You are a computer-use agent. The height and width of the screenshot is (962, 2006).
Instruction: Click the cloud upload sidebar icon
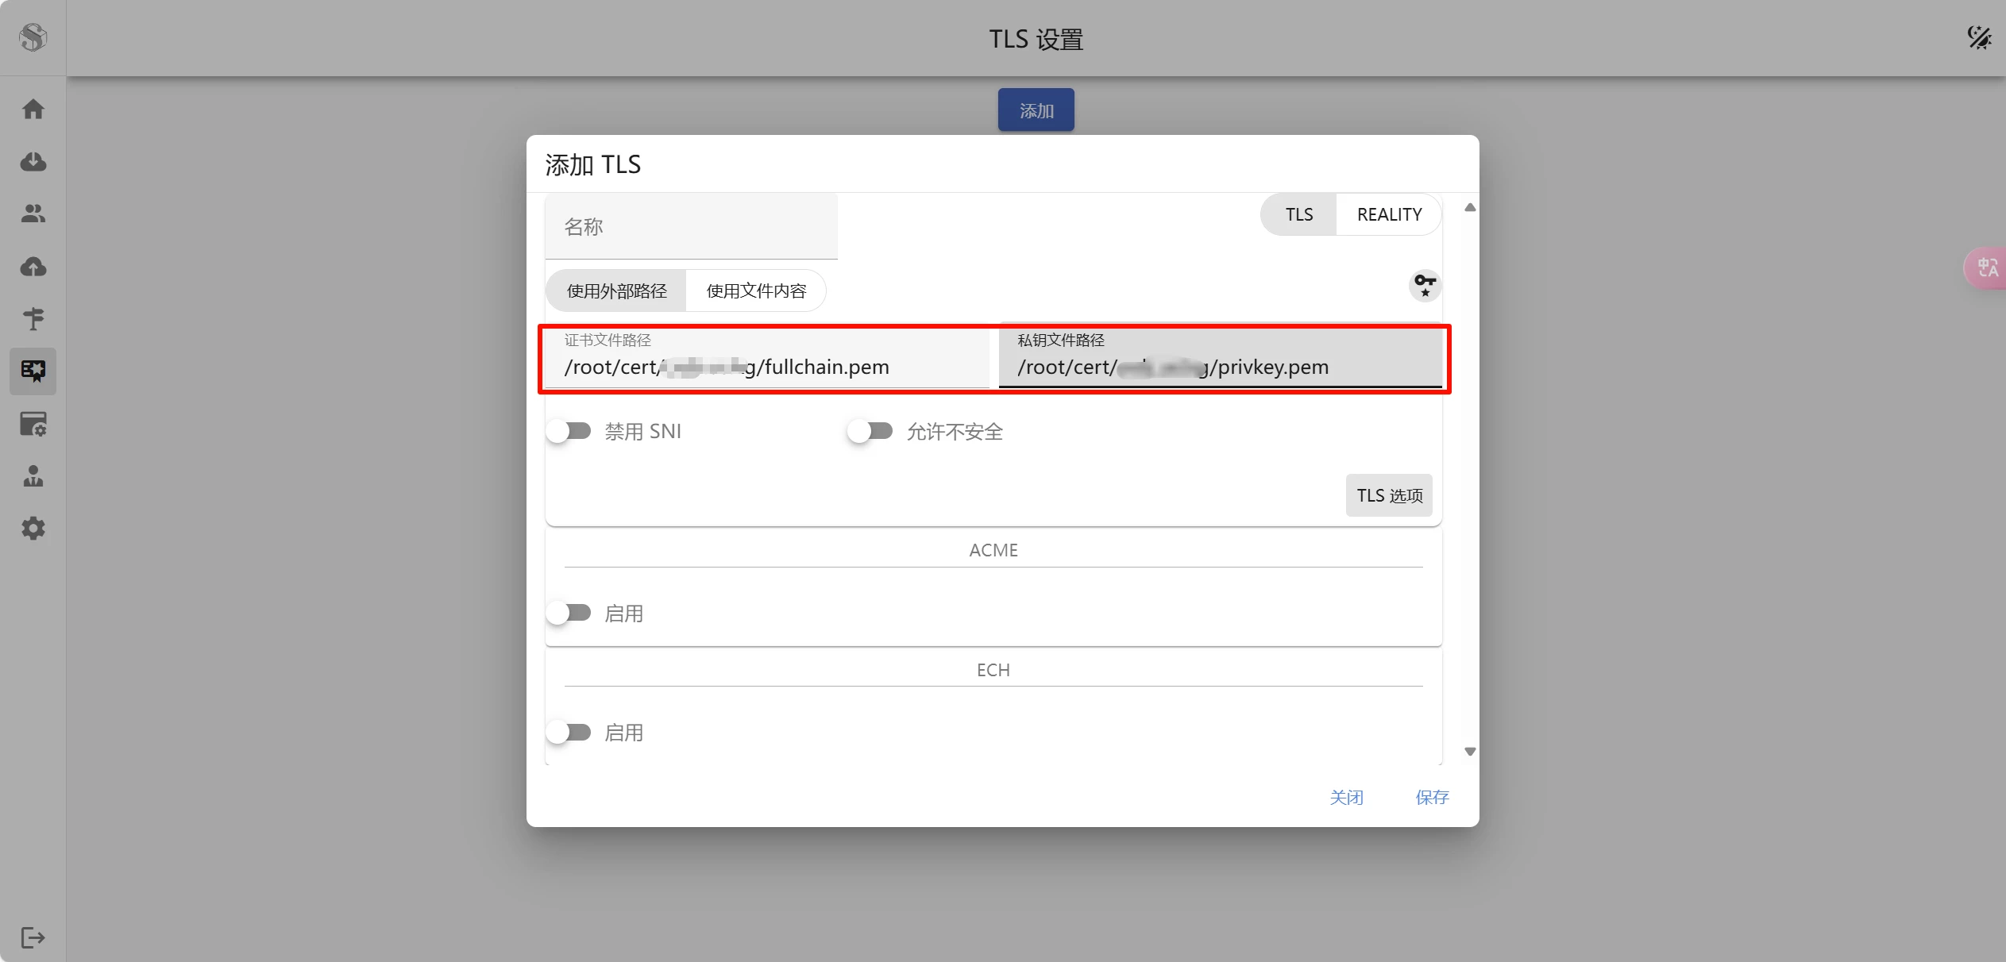(33, 267)
